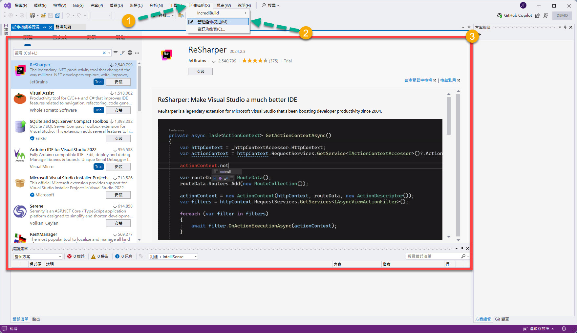Click the undo arrow icon
Image resolution: width=577 pixels, height=333 pixels.
click(67, 15)
